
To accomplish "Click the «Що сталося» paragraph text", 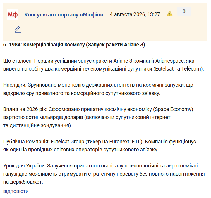I will pyautogui.click(x=104, y=65).
